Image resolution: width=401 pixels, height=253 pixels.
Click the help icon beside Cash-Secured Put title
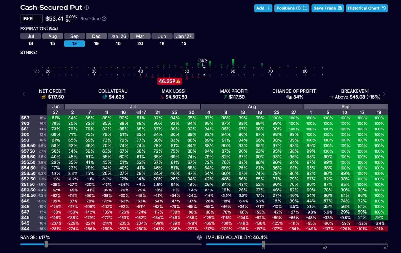pos(87,8)
